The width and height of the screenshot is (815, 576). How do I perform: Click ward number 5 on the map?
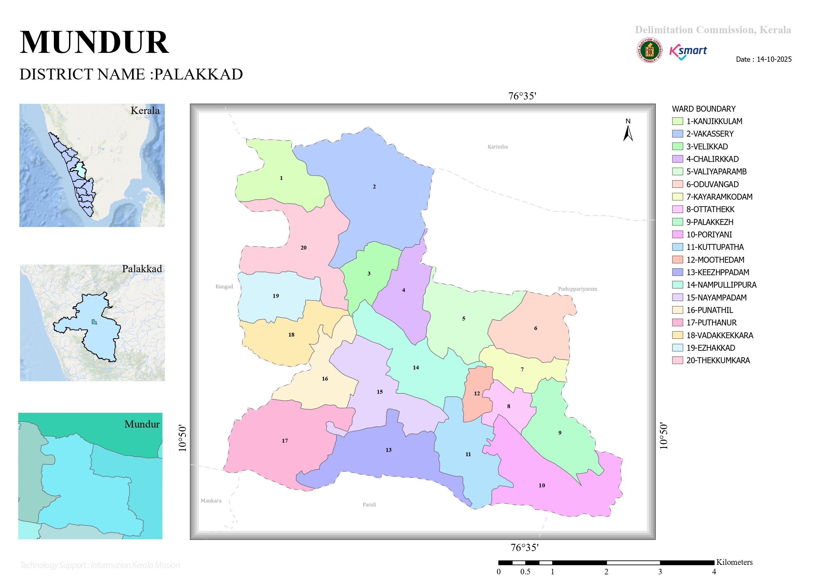[x=464, y=319]
